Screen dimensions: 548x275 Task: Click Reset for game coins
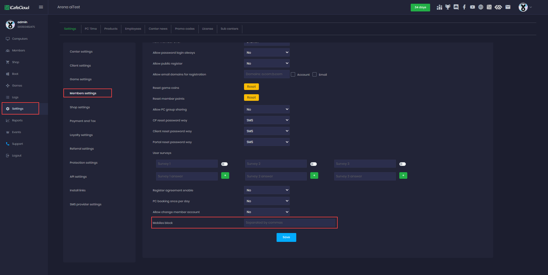click(251, 87)
